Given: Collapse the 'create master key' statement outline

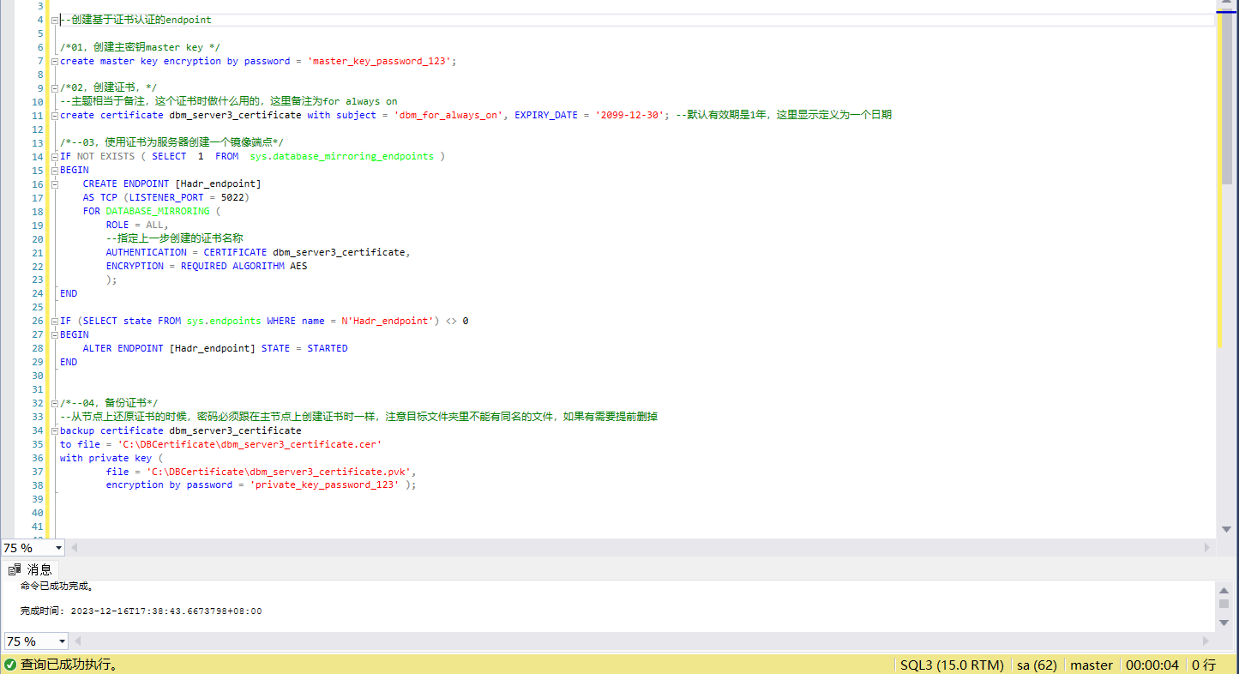Looking at the screenshot, I should (x=55, y=62).
